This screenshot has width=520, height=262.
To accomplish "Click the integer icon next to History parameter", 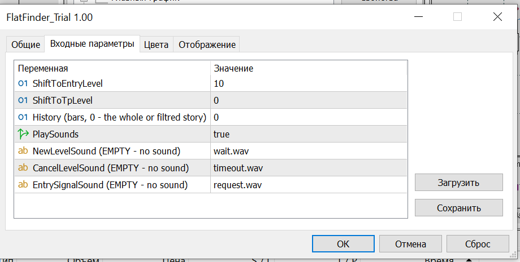I will pyautogui.click(x=23, y=117).
